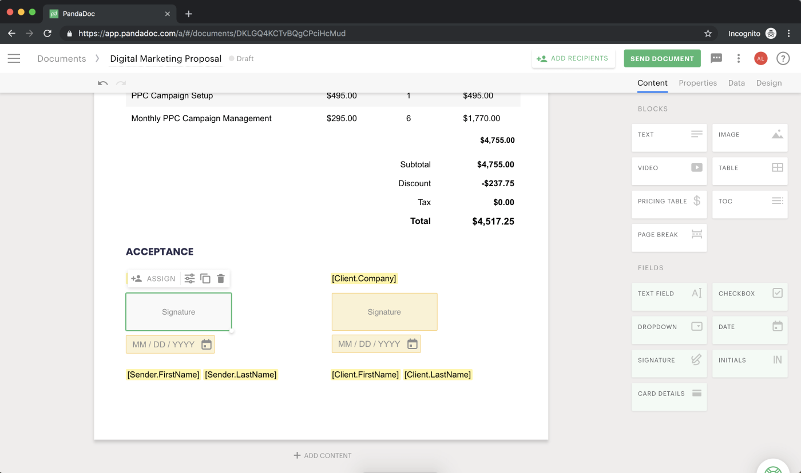Select the Text block
Viewport: 801px width, 473px height.
(669, 138)
